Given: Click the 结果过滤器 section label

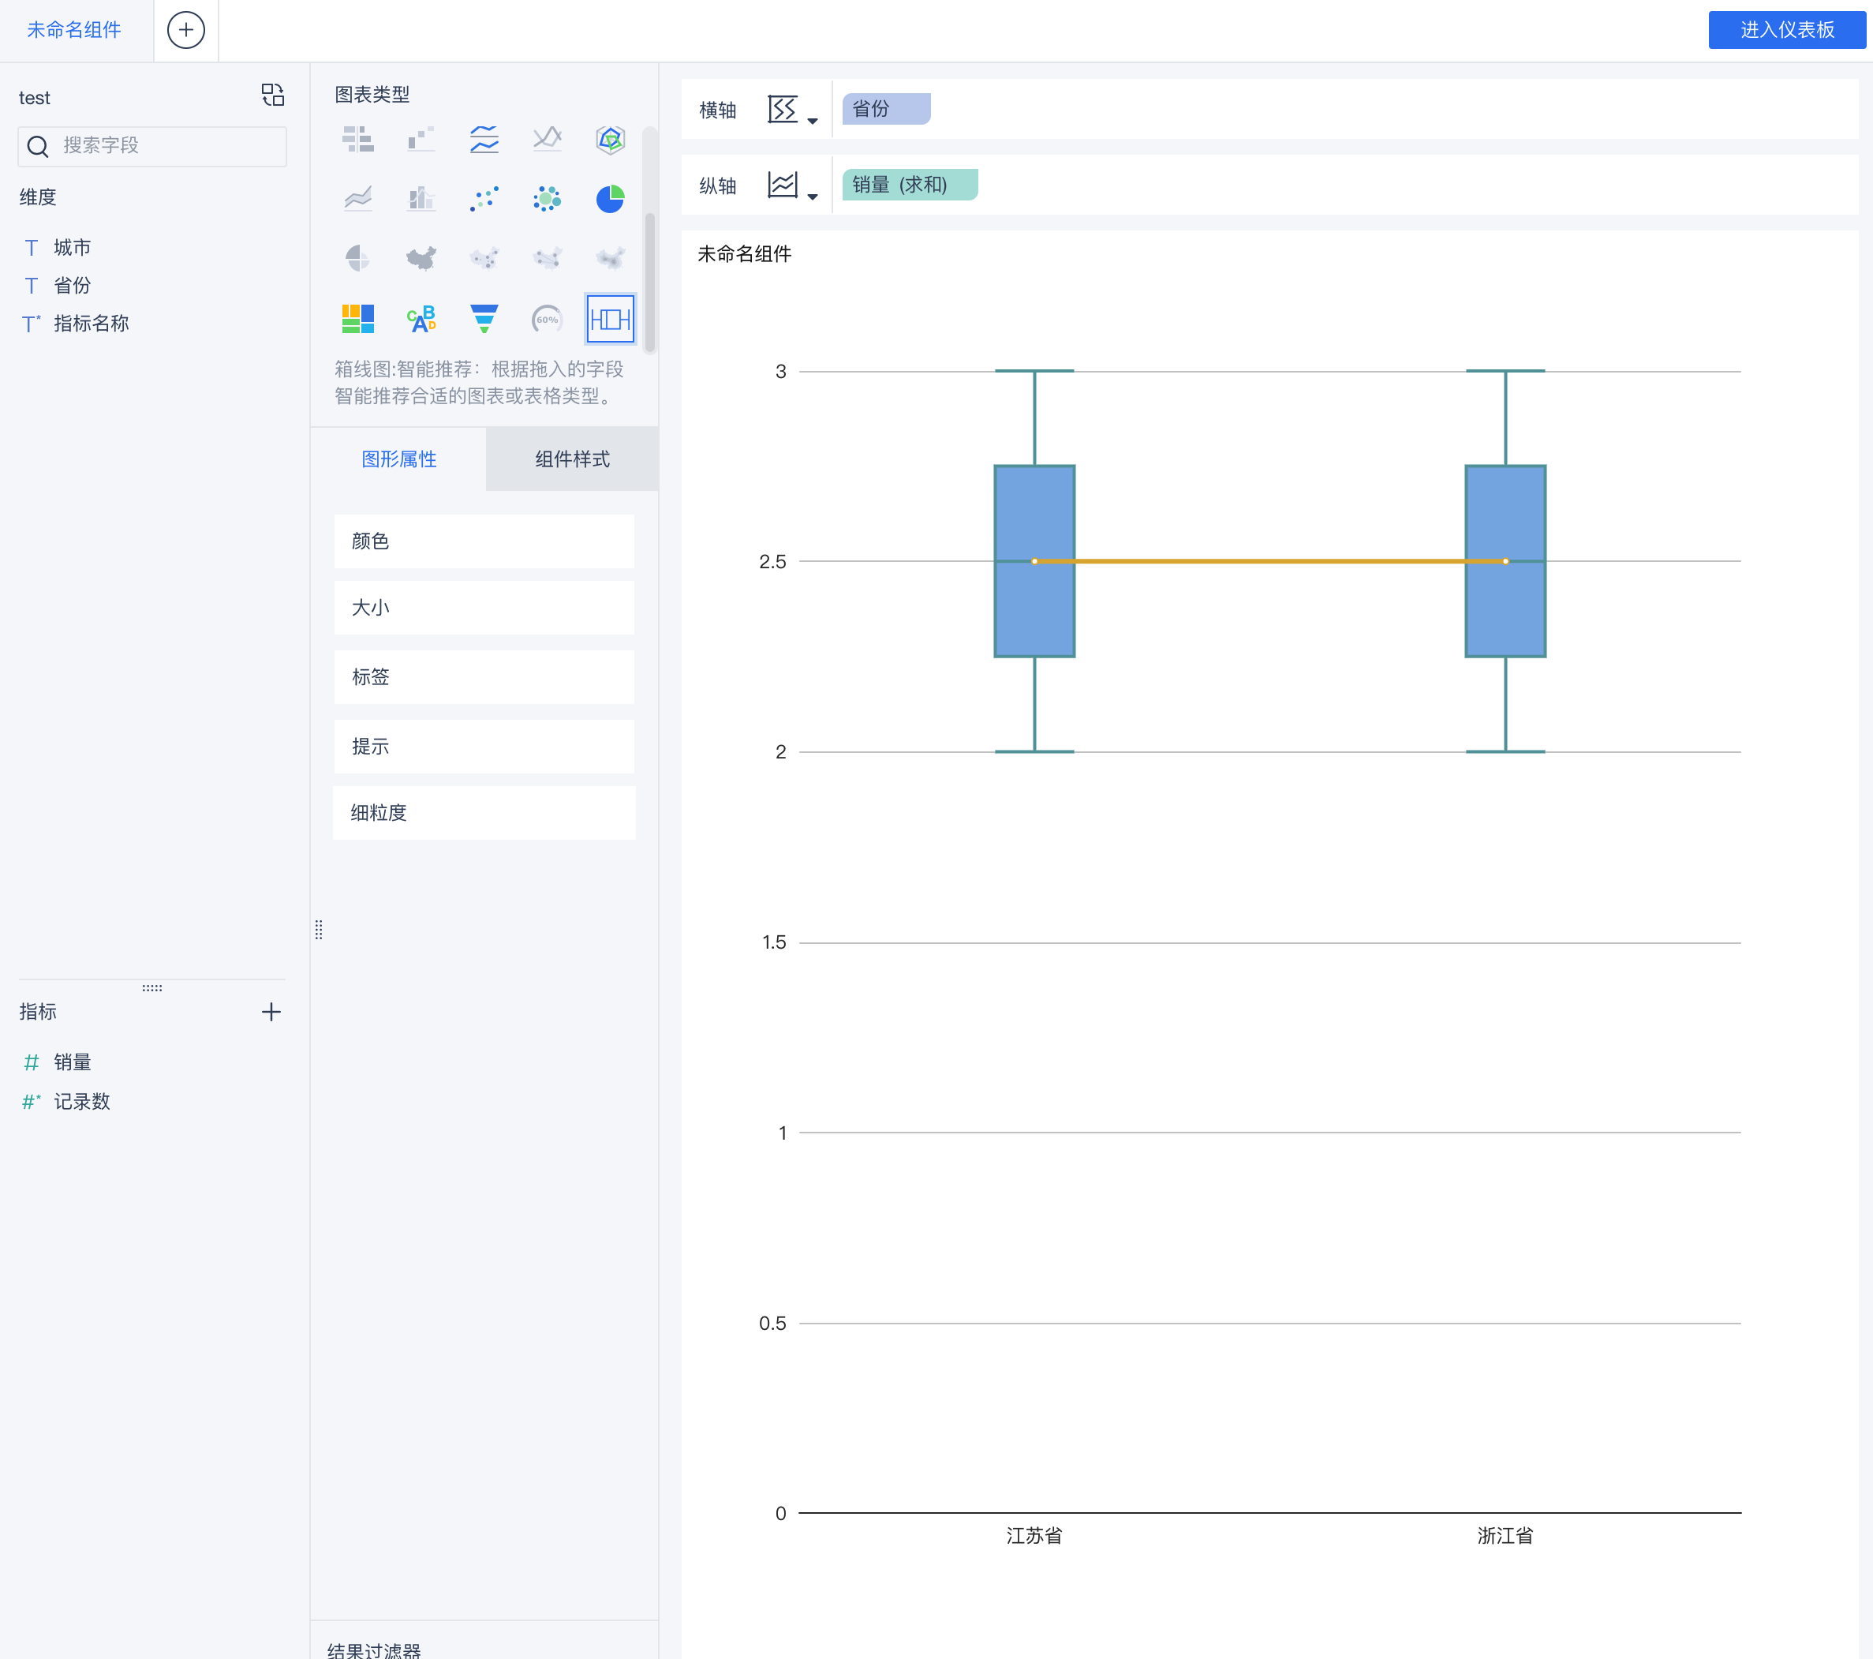Looking at the screenshot, I should tap(374, 1650).
